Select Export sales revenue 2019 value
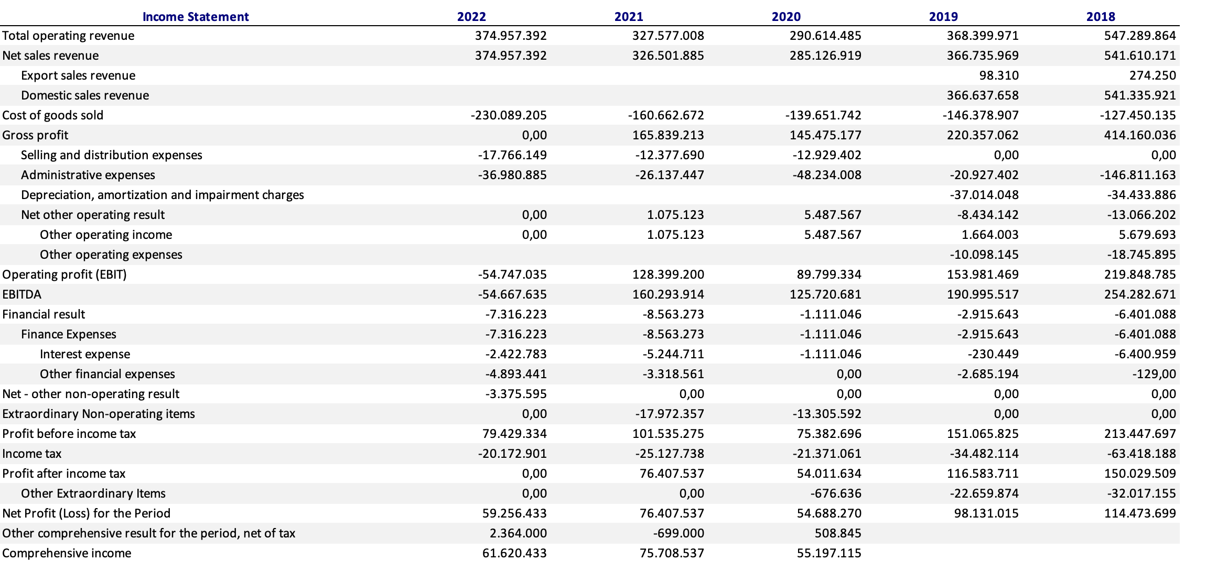1206x572 pixels. [998, 75]
